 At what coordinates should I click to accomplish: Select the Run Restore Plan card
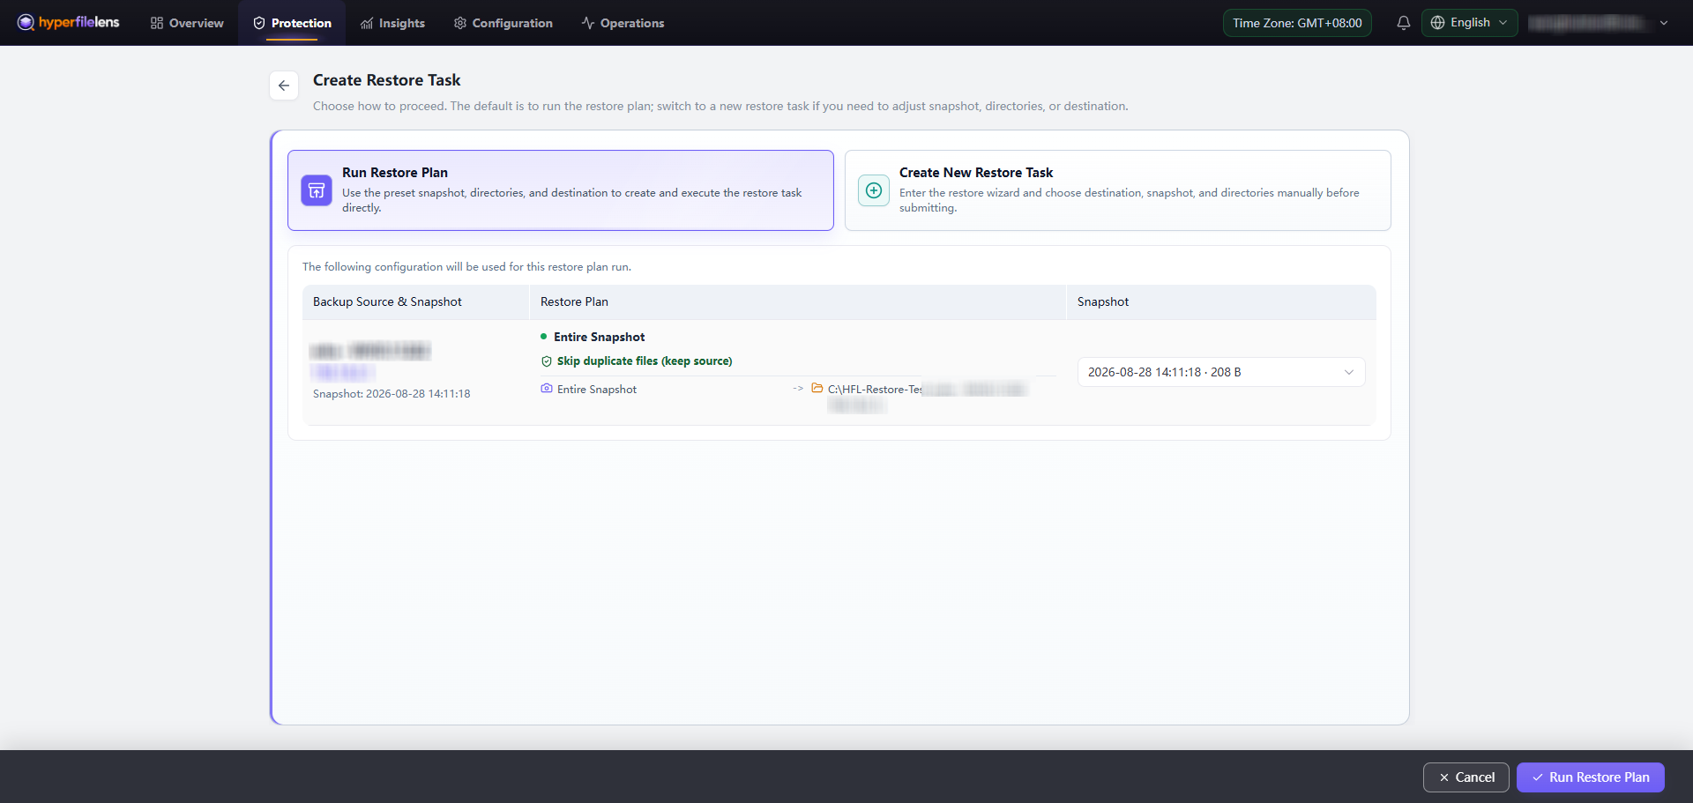(561, 190)
